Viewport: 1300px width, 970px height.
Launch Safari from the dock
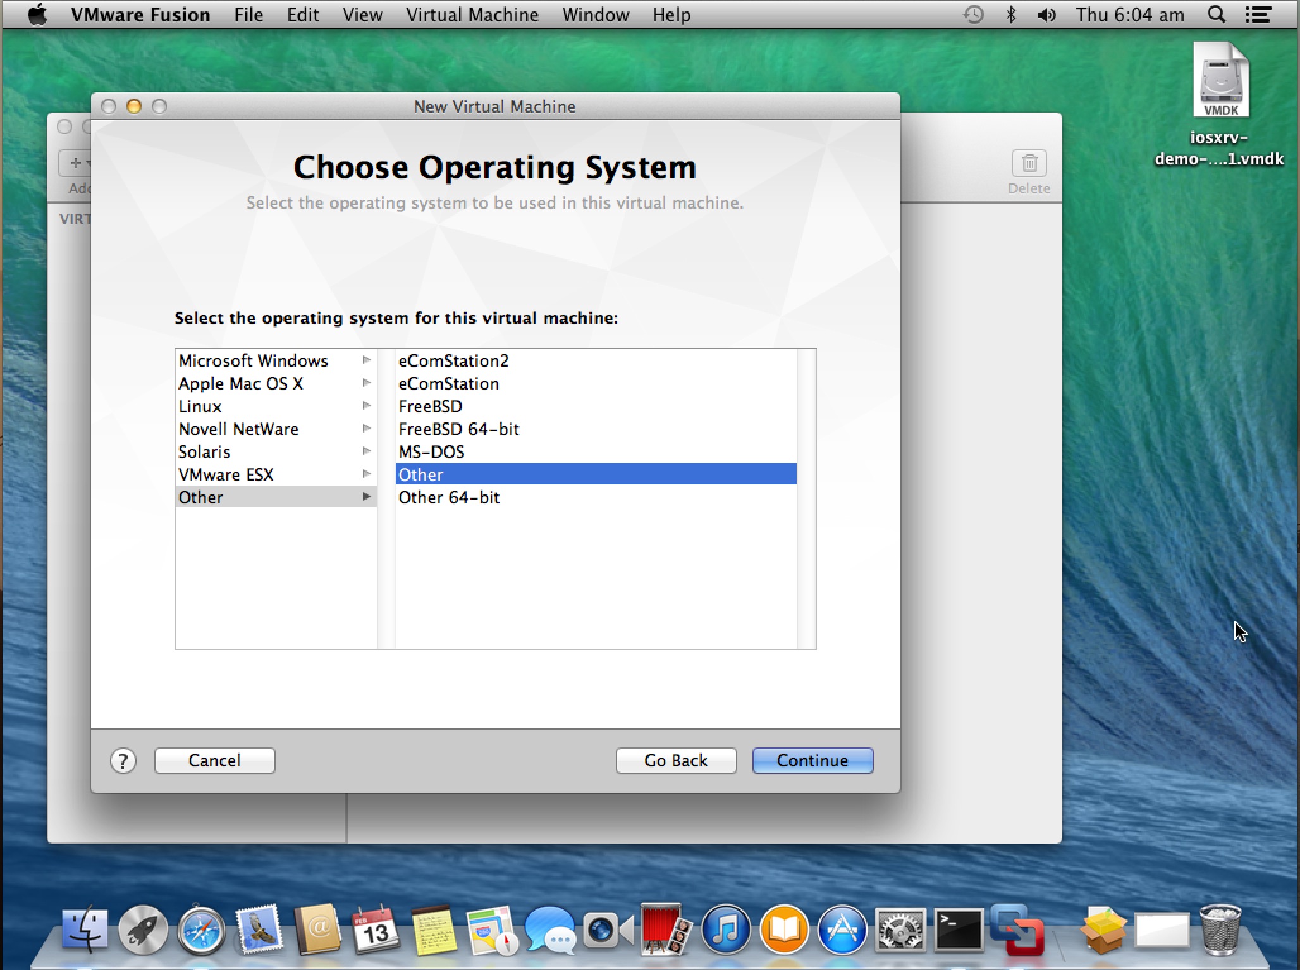coord(201,929)
